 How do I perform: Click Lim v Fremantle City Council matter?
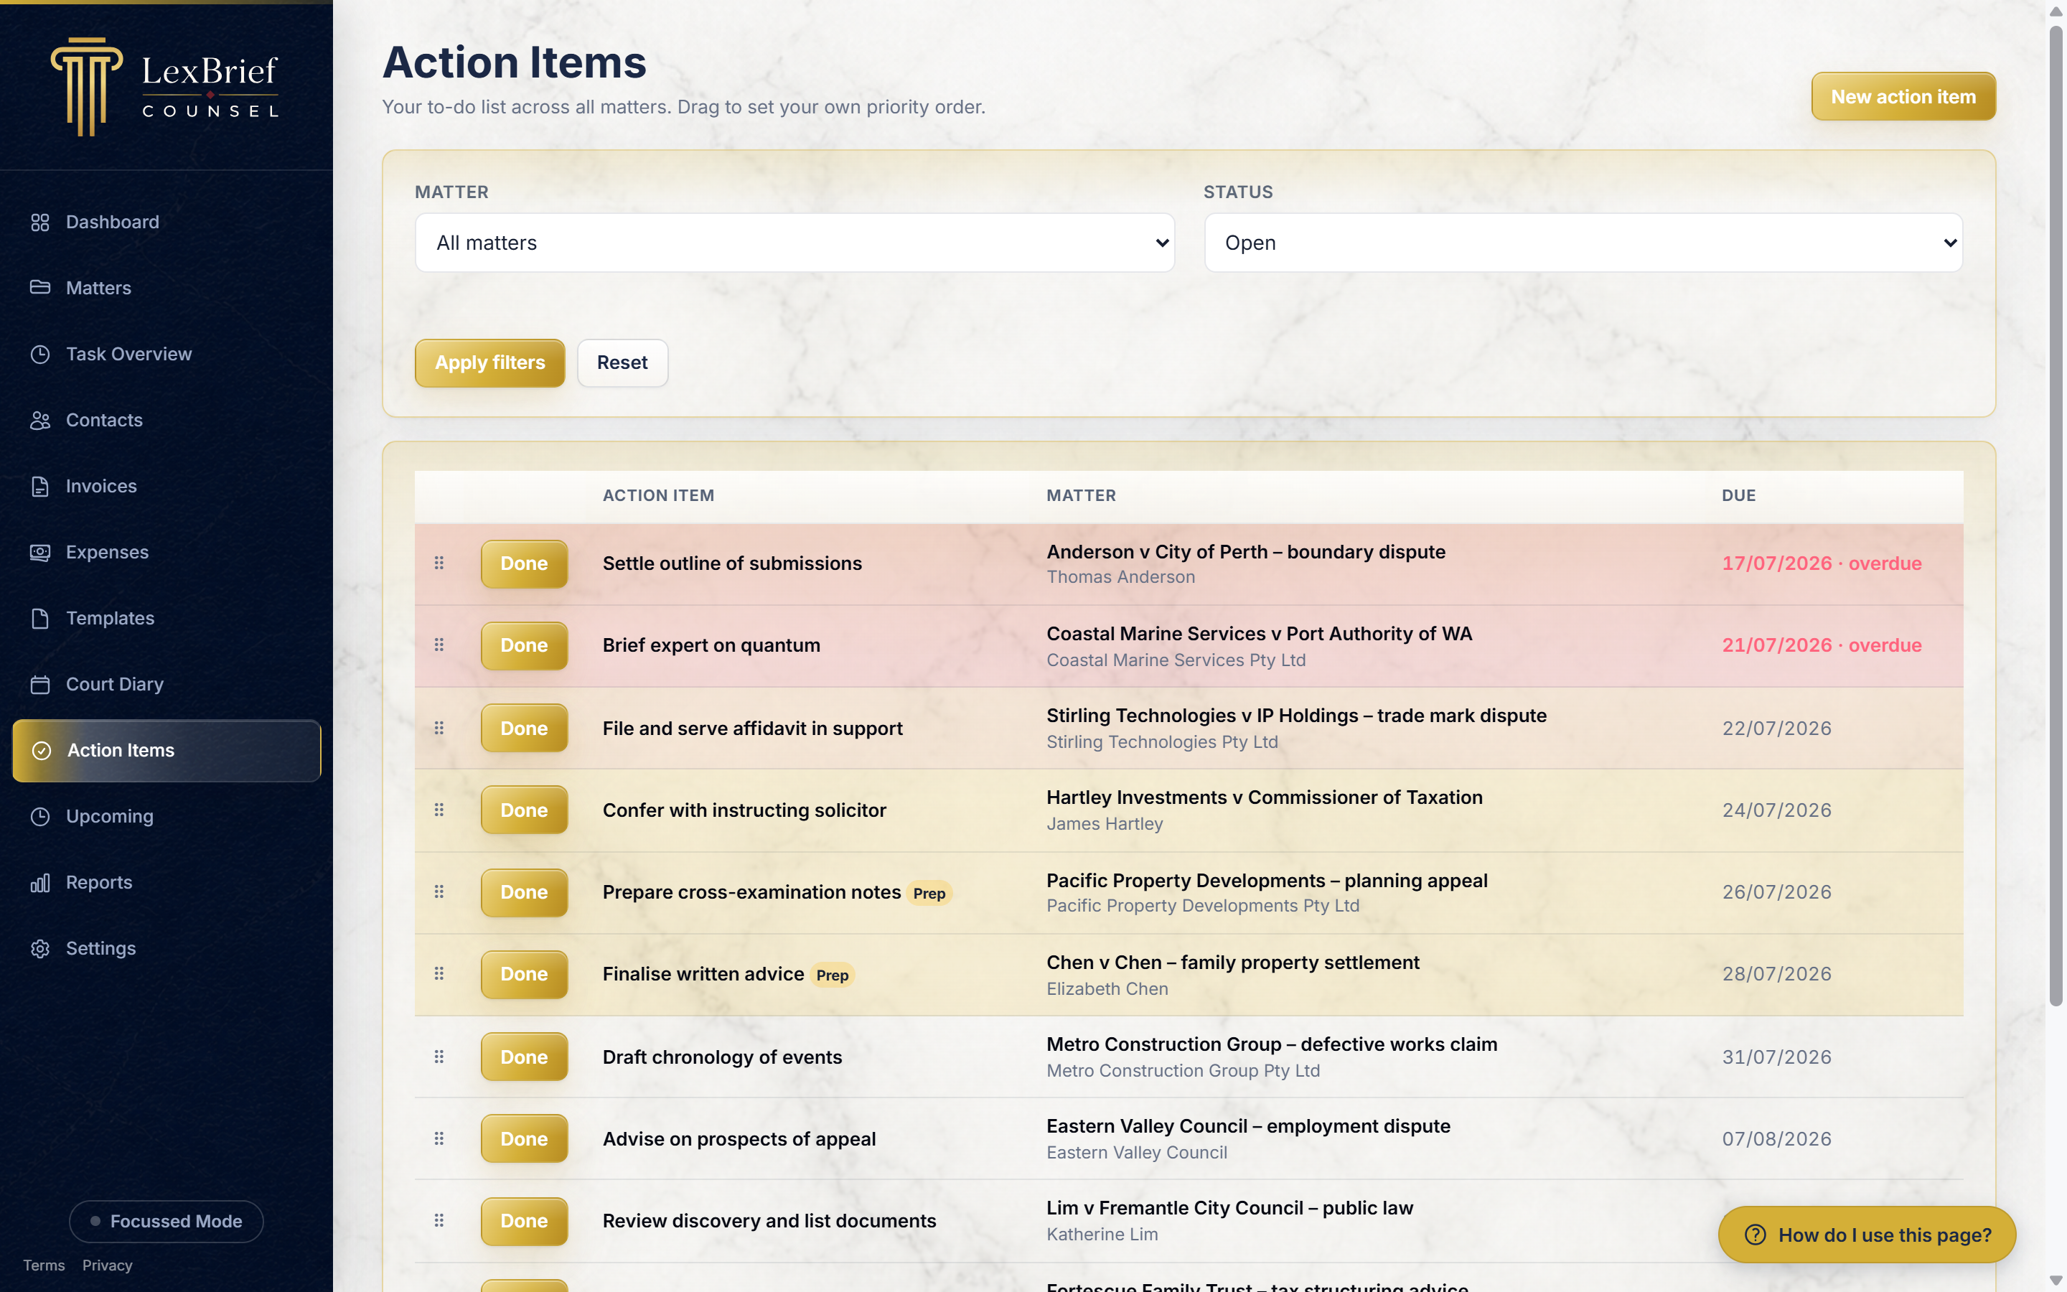tap(1229, 1208)
